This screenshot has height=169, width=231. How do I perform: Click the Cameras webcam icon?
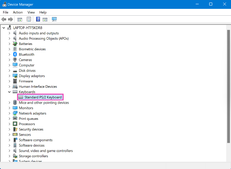coord(15,60)
